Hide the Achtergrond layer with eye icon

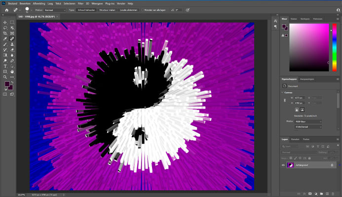pyautogui.click(x=283, y=165)
